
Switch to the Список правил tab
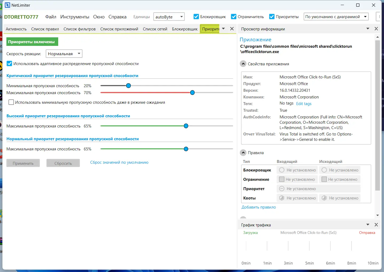(45, 29)
